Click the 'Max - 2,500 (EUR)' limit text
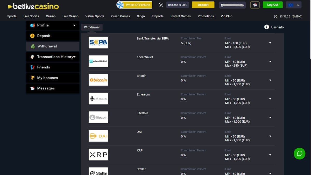The image size is (311, 175). point(237,47)
